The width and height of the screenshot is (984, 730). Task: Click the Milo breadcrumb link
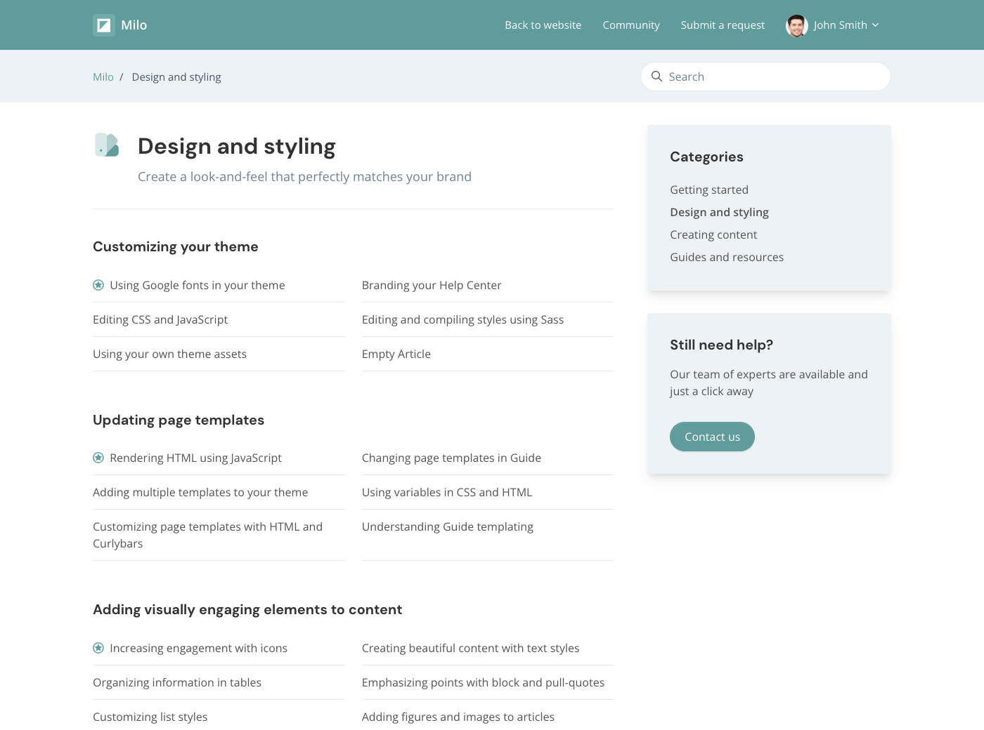[x=103, y=77]
